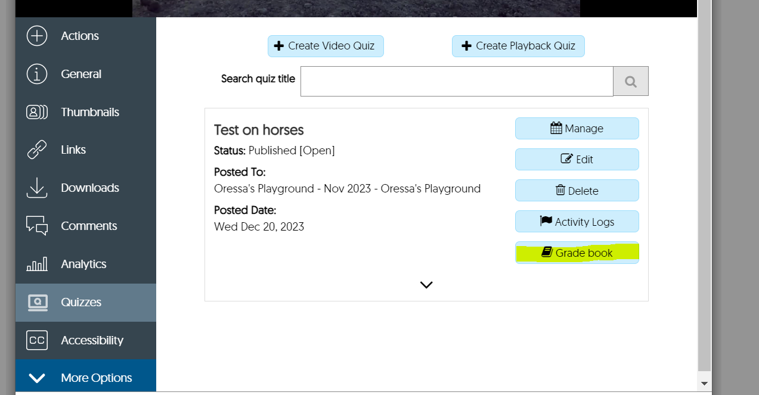Click the Accessibility CC icon
Screen dimensions: 759x395
[x=37, y=340]
